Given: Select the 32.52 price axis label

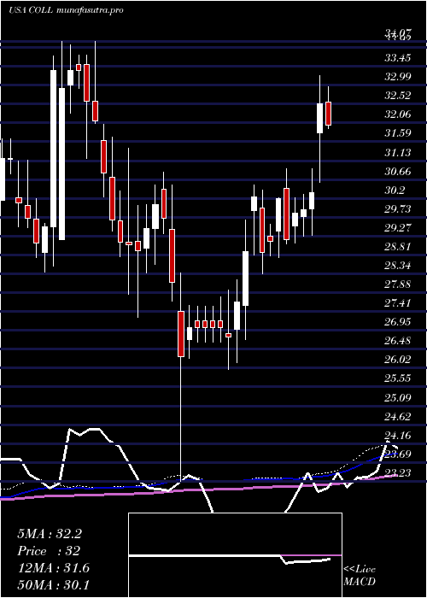Looking at the screenshot, I should click(398, 96).
